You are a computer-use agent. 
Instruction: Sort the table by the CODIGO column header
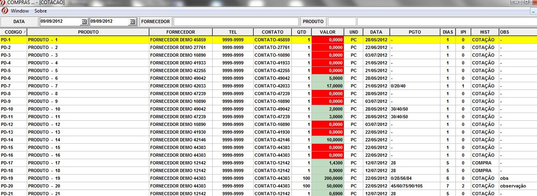tap(13, 32)
